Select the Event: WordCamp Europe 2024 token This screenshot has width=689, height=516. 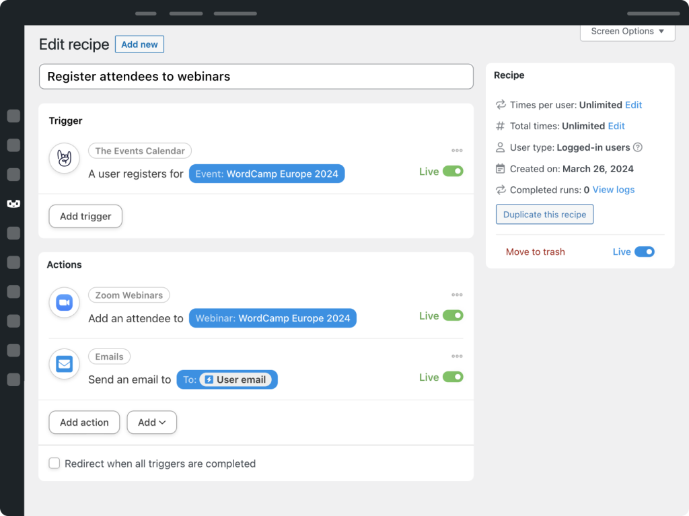point(266,174)
